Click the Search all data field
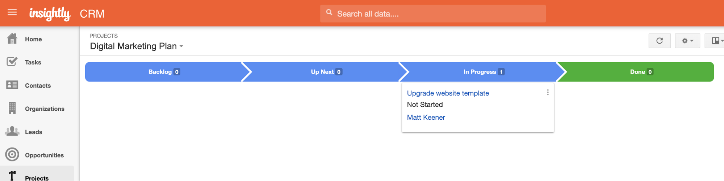The width and height of the screenshot is (724, 181). point(433,14)
